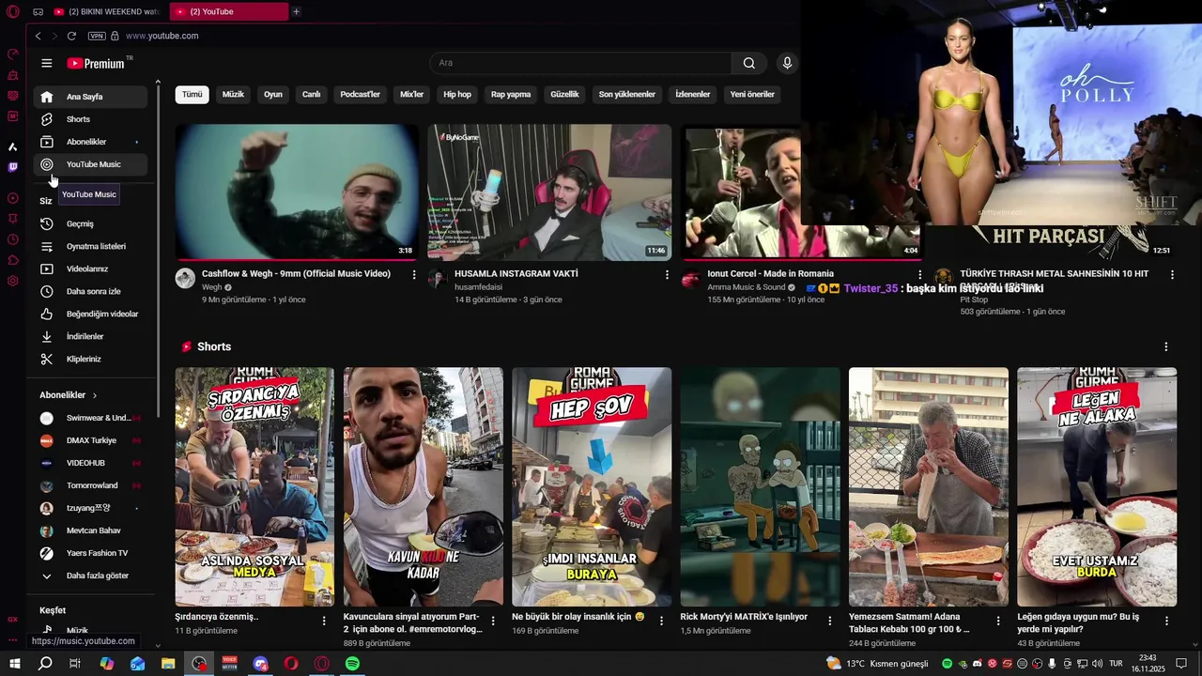The image size is (1202, 676).
Task: Toggle the VPN badge in address bar
Action: (x=97, y=36)
